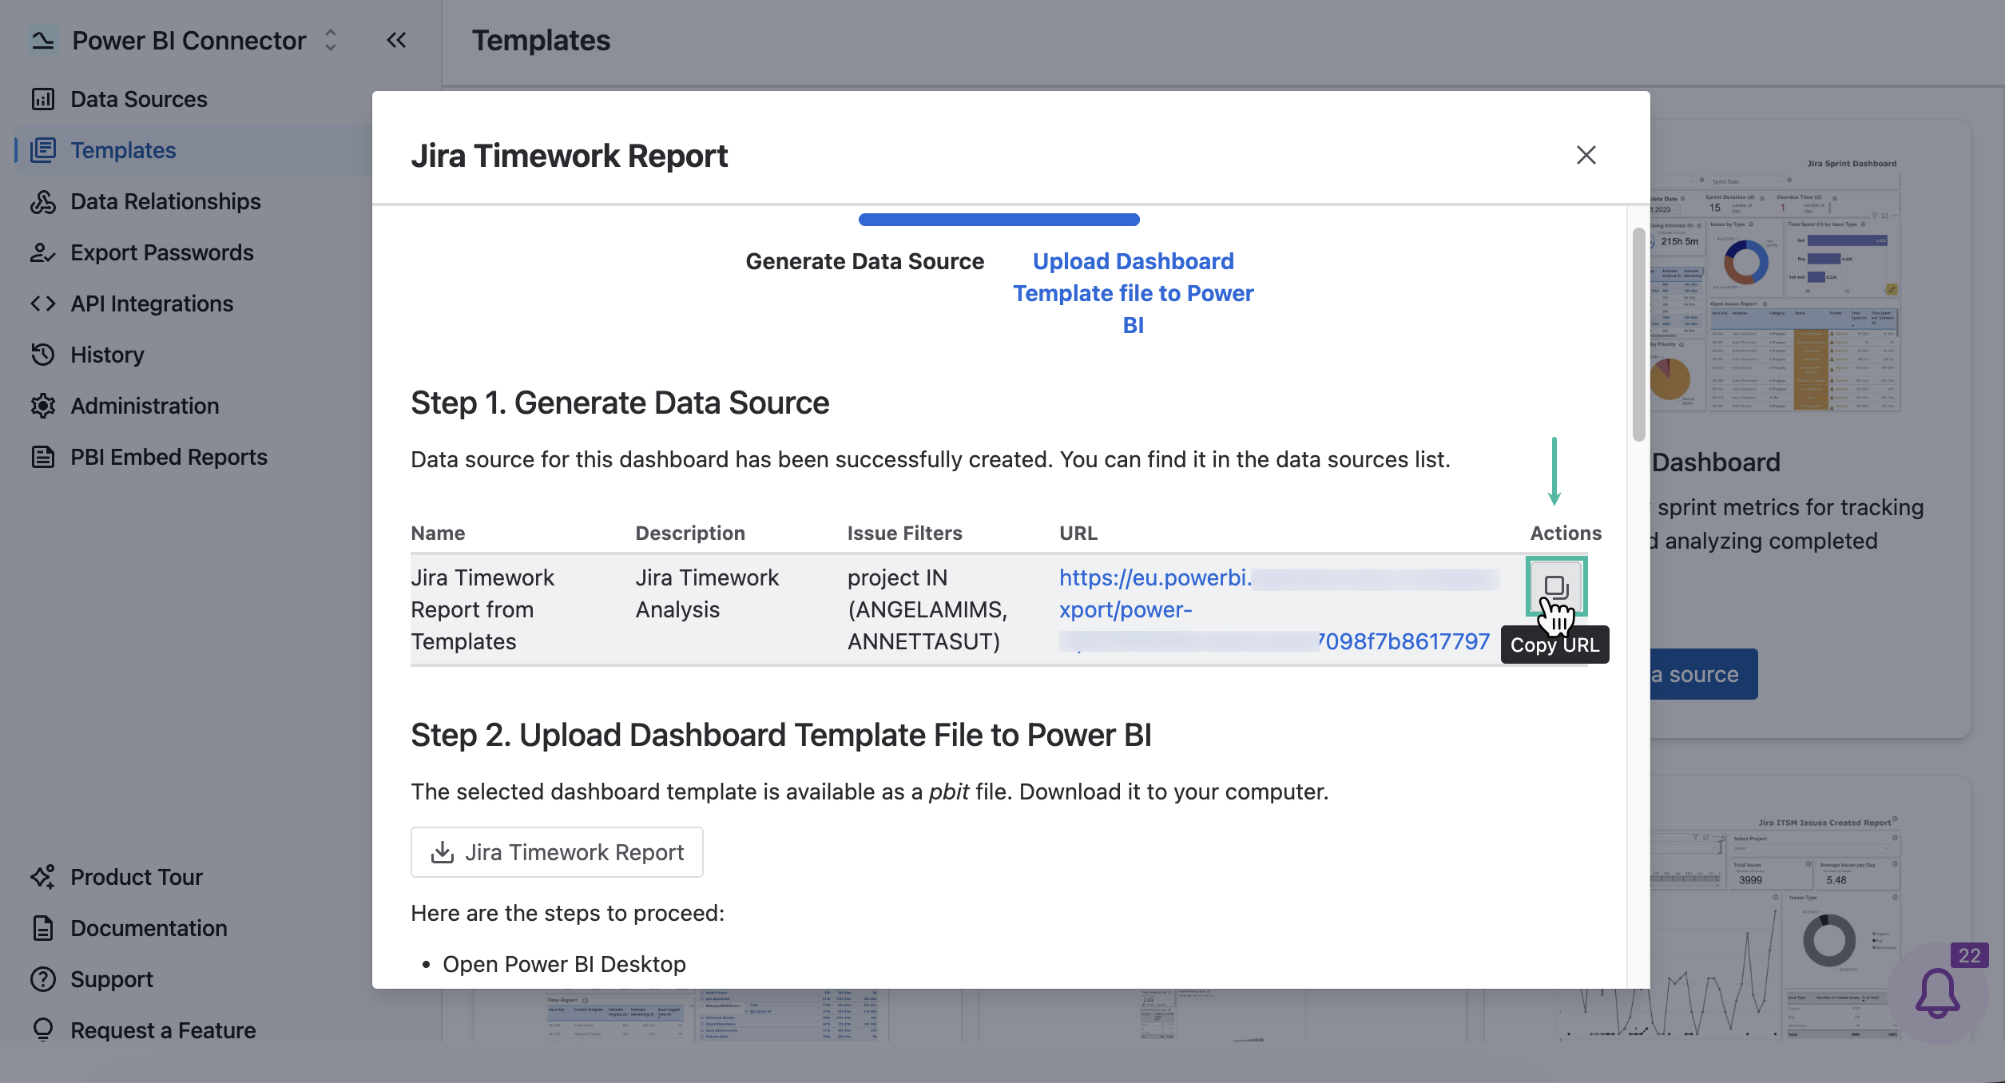The height and width of the screenshot is (1083, 2005).
Task: Go to Data Relationships label
Action: point(165,201)
